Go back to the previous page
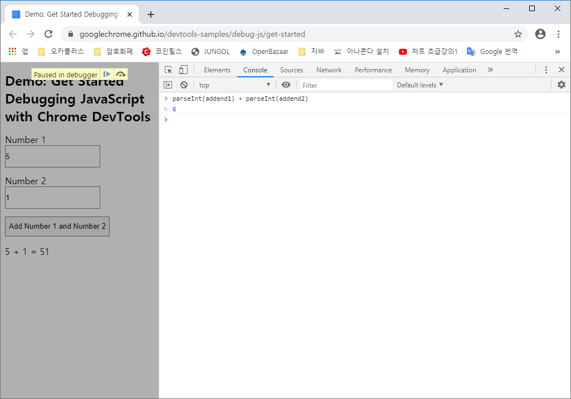This screenshot has height=399, width=571. [13, 34]
